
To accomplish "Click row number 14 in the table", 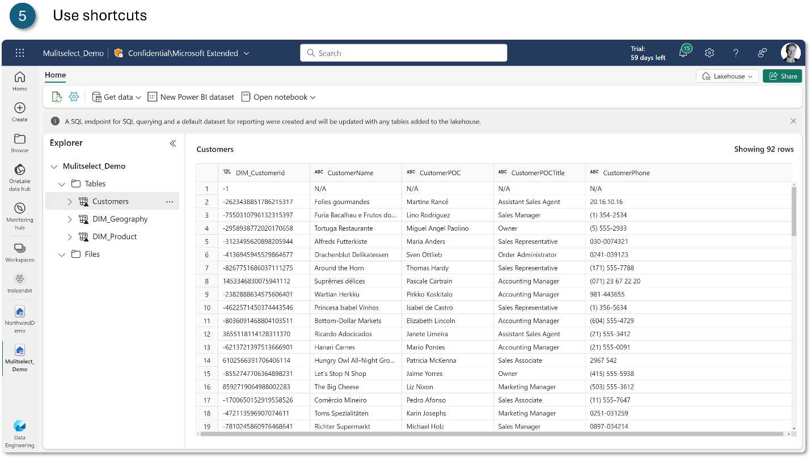I will click(x=207, y=361).
